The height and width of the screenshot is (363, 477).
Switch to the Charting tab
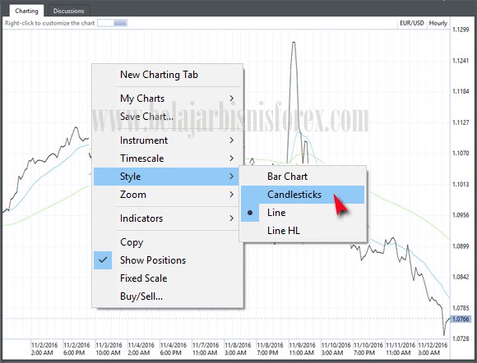(26, 11)
